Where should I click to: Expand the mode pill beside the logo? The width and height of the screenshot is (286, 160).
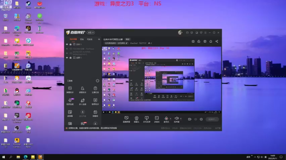[x=91, y=32]
